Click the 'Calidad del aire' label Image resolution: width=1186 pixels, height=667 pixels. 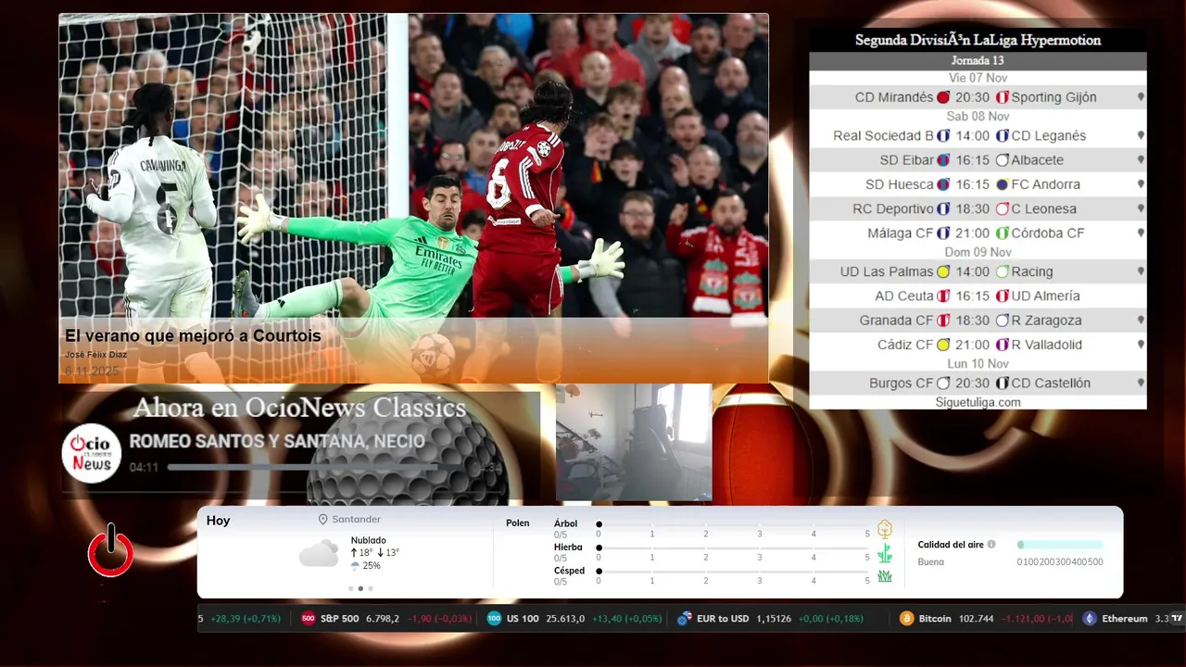click(951, 545)
